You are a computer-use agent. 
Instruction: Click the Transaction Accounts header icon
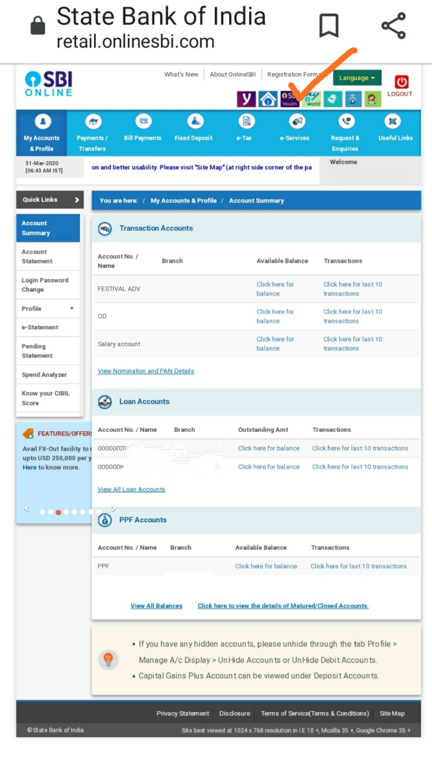coord(105,229)
